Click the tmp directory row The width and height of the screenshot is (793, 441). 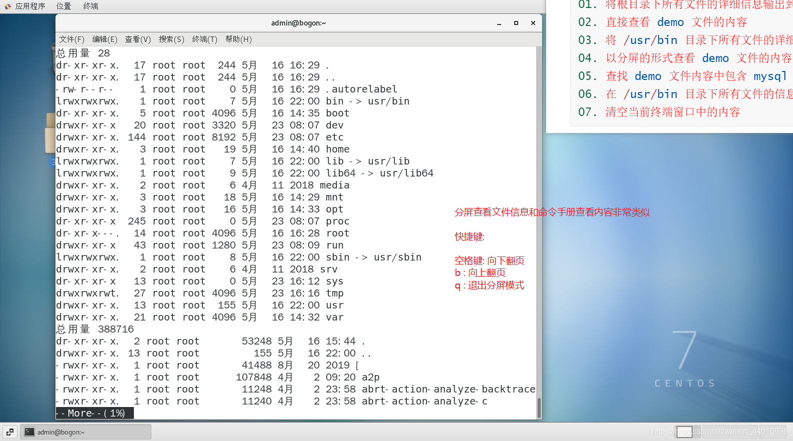click(200, 293)
